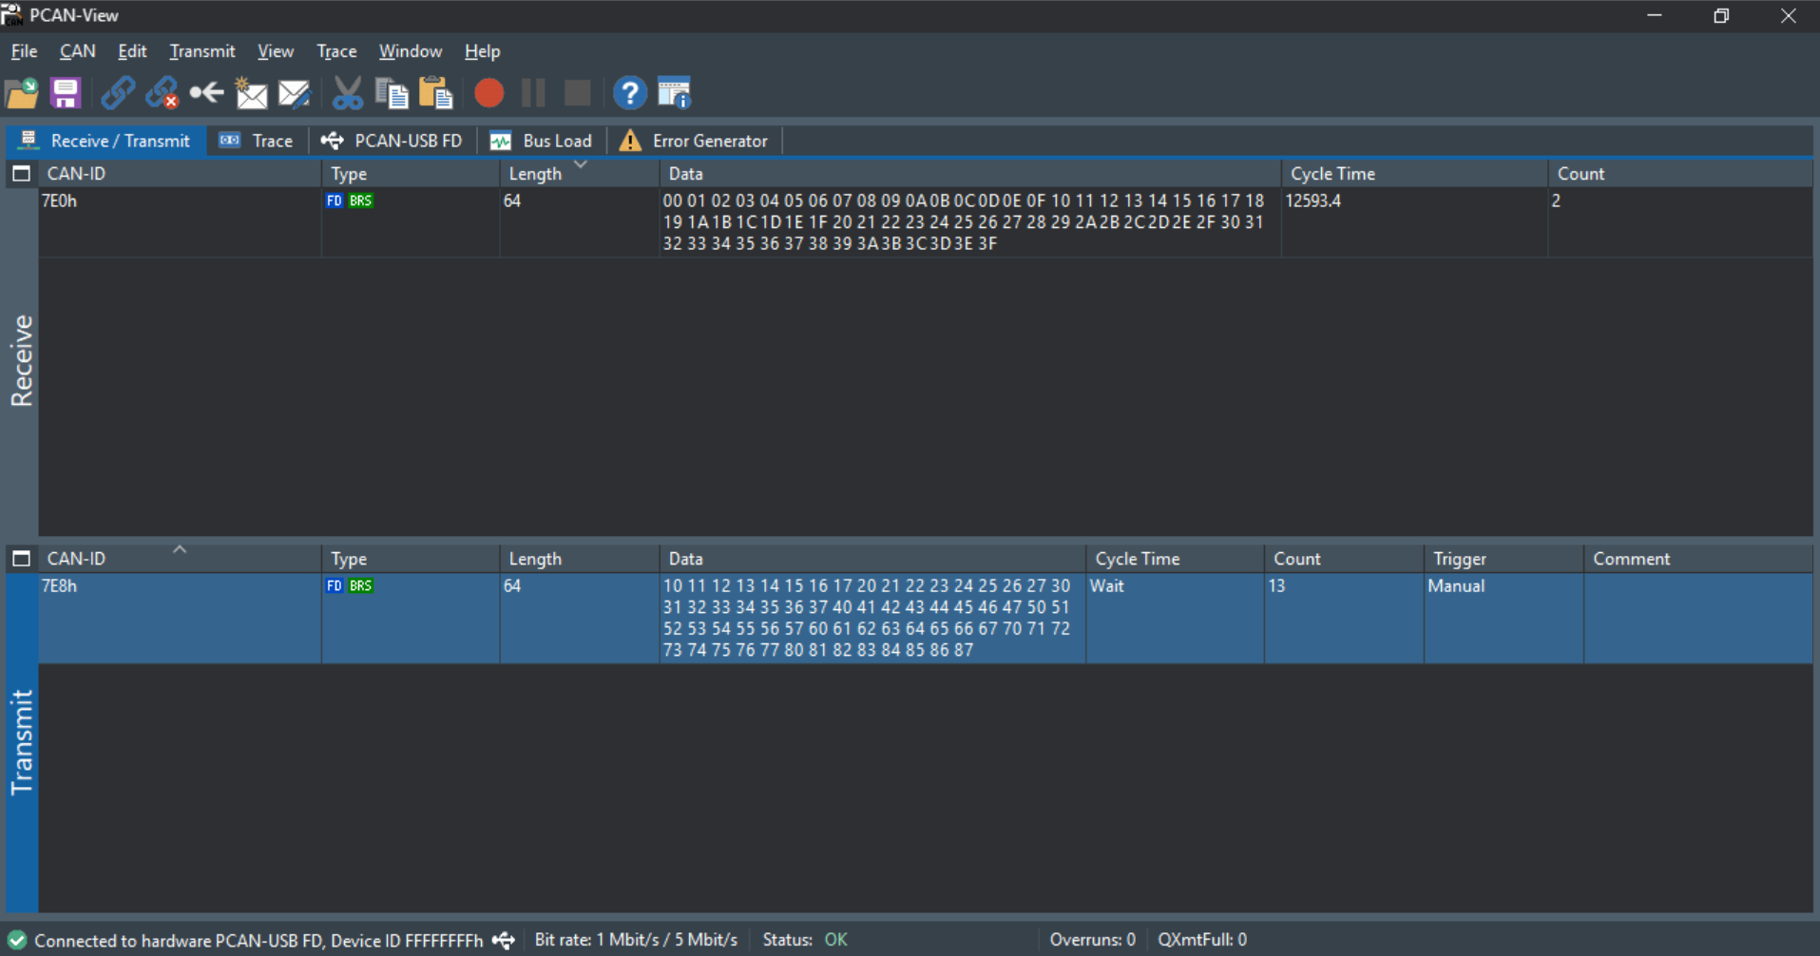
Task: Switch to the Receive / Transmit tab
Action: [105, 141]
